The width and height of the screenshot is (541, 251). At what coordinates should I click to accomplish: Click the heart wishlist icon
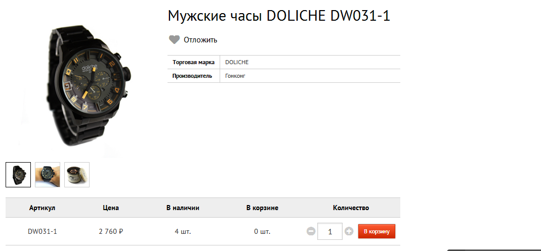click(x=174, y=39)
